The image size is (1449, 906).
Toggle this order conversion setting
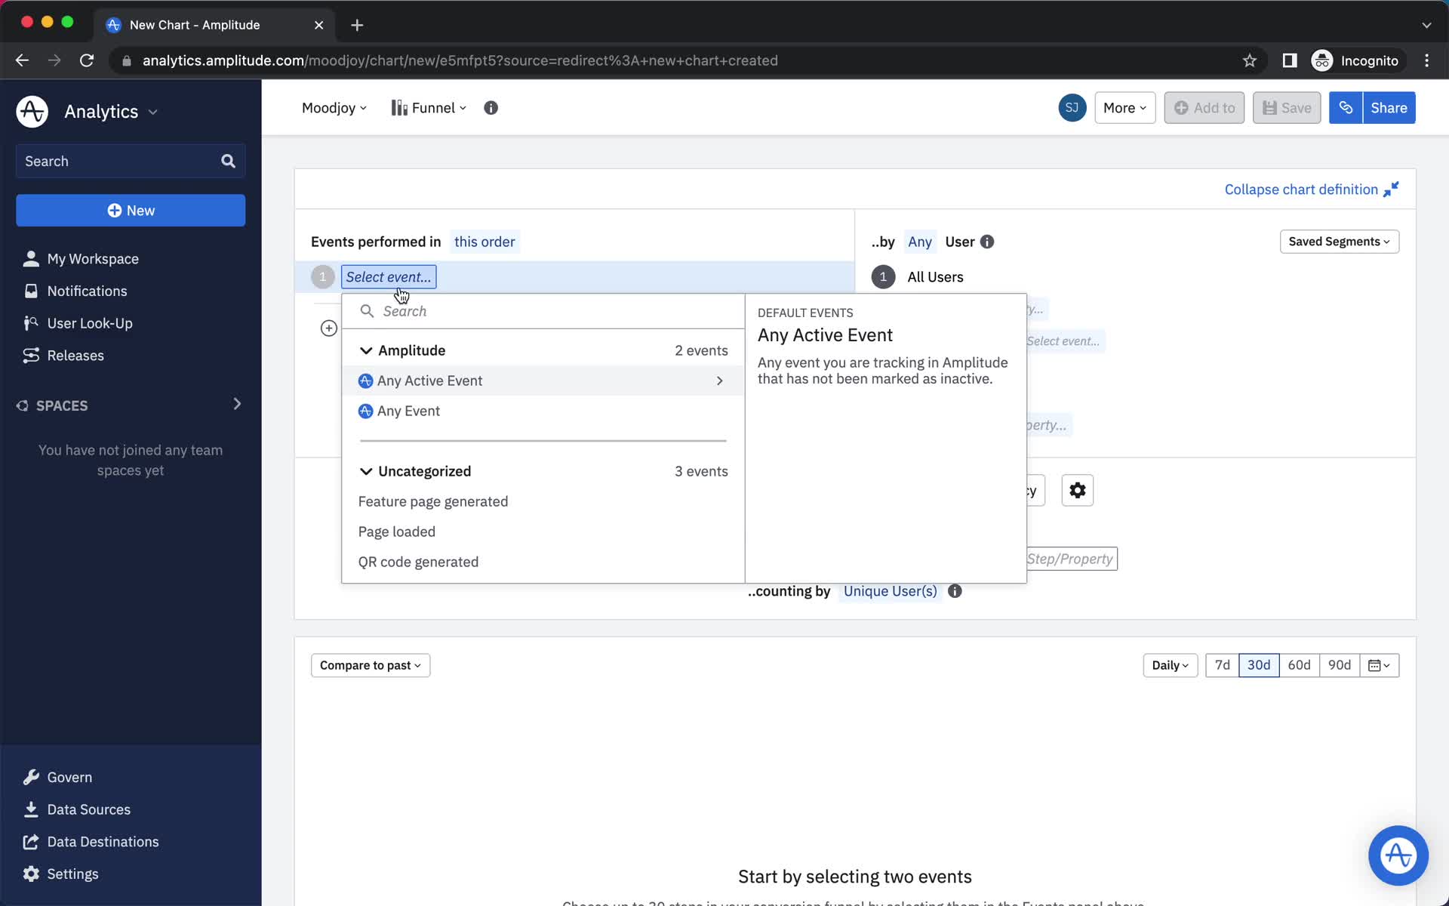(x=484, y=241)
